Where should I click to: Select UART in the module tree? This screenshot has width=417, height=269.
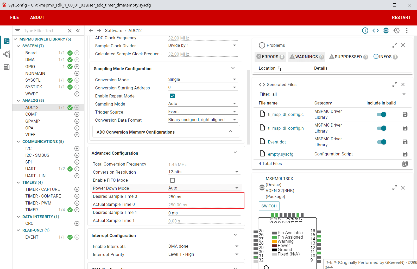30,169
